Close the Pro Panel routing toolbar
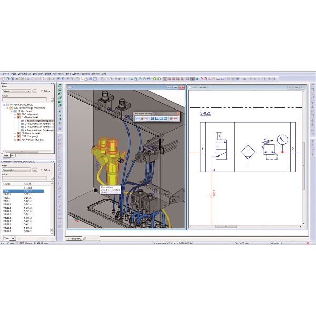This screenshot has height=316, width=316. [x=177, y=113]
